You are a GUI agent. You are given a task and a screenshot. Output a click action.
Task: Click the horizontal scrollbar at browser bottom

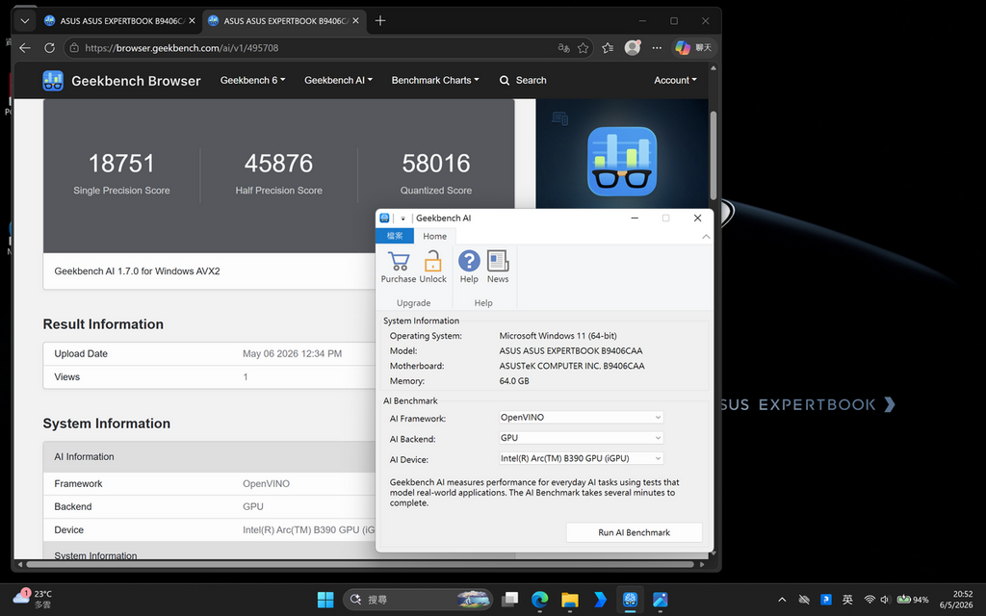coord(360,564)
